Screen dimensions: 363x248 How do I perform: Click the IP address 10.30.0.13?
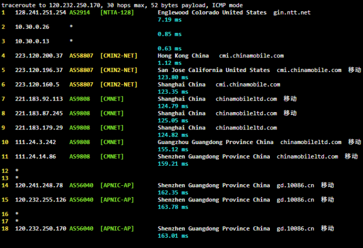32,41
